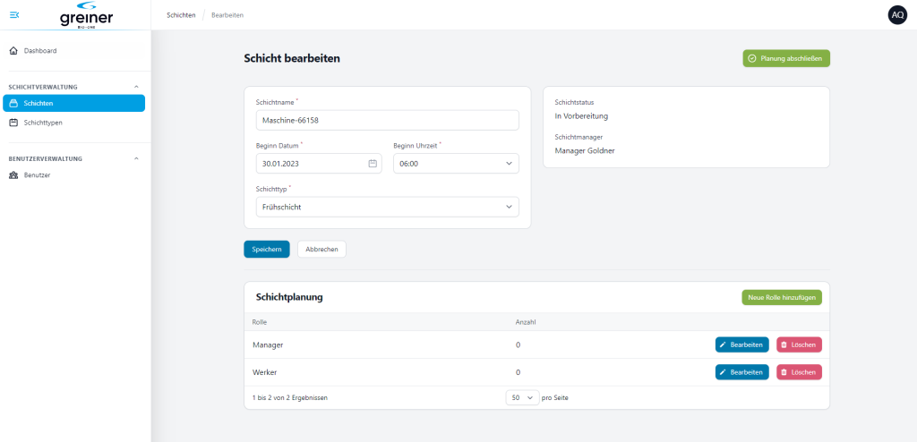Open the Schichttyp dropdown showing Frühschicht

coord(387,207)
